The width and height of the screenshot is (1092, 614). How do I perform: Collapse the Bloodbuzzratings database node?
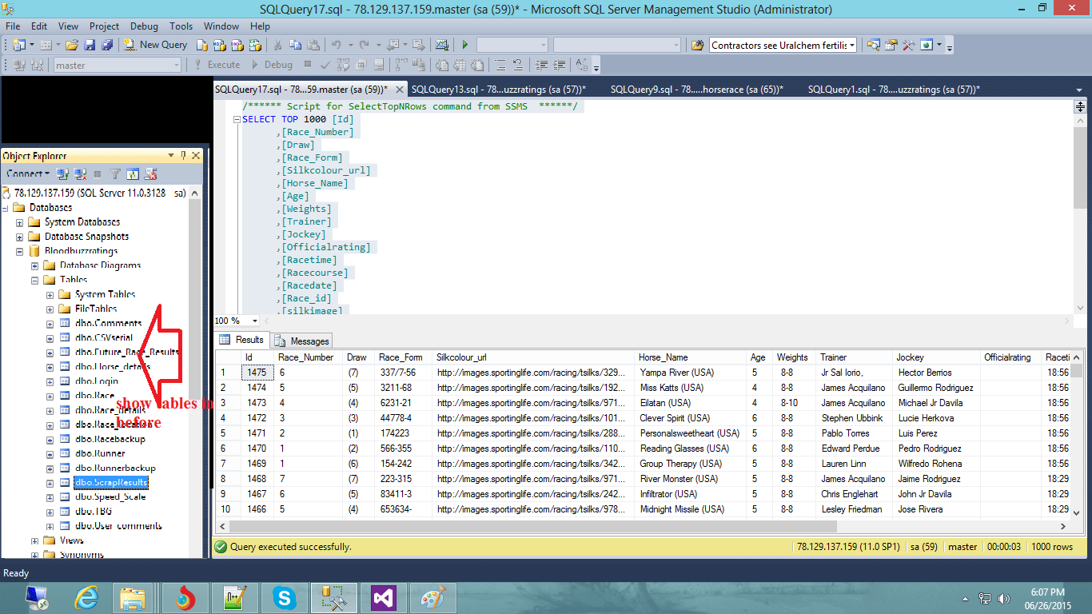pos(20,251)
